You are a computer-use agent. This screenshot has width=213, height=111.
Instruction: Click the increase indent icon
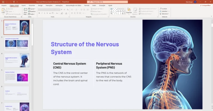(x=84, y=10)
